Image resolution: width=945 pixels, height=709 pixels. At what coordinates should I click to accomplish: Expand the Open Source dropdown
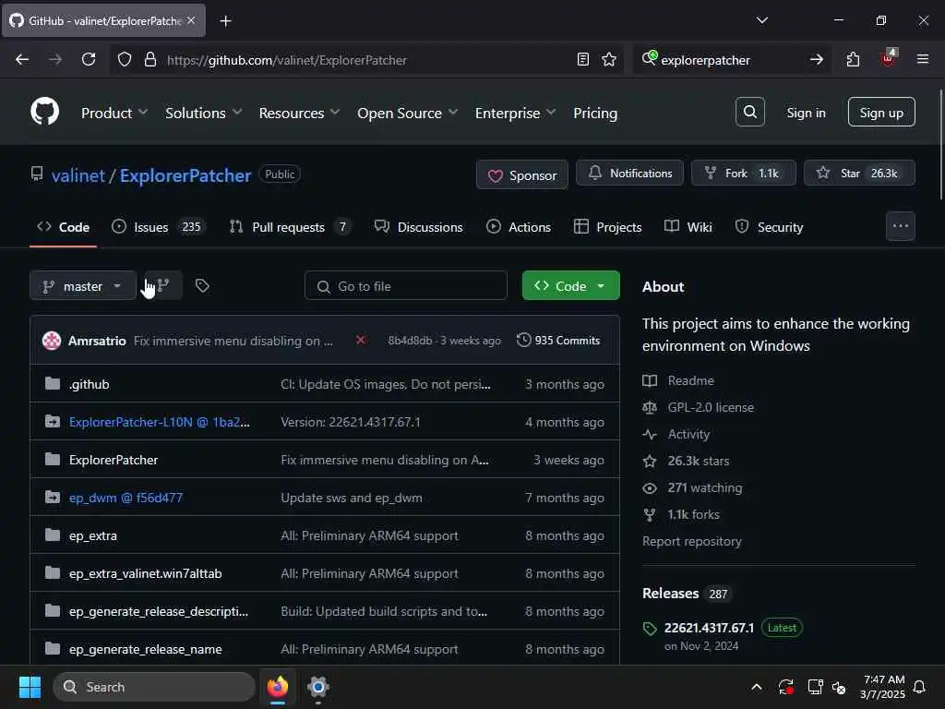click(x=407, y=113)
